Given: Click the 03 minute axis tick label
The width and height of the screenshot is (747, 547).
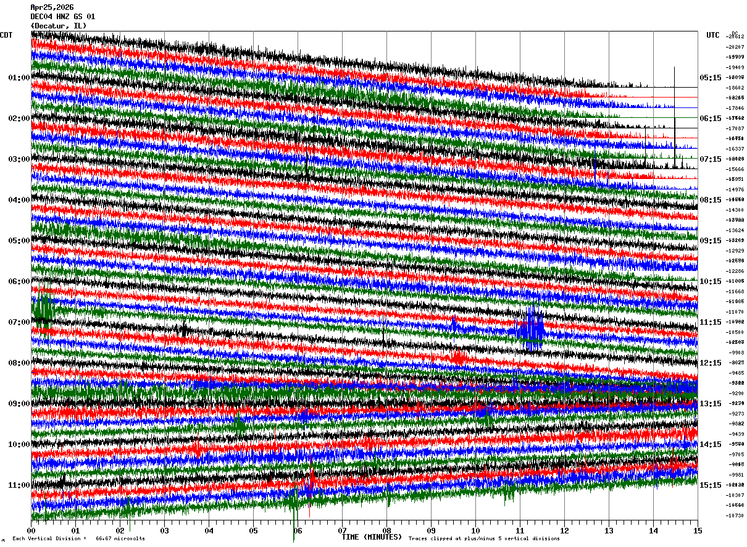Looking at the screenshot, I should coord(164,530).
